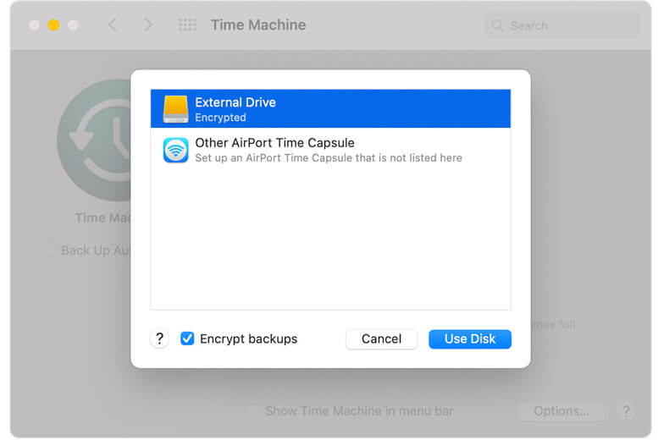This screenshot has width=664, height=440.
Task: Cancel the disk selection dialog
Action: 381,338
